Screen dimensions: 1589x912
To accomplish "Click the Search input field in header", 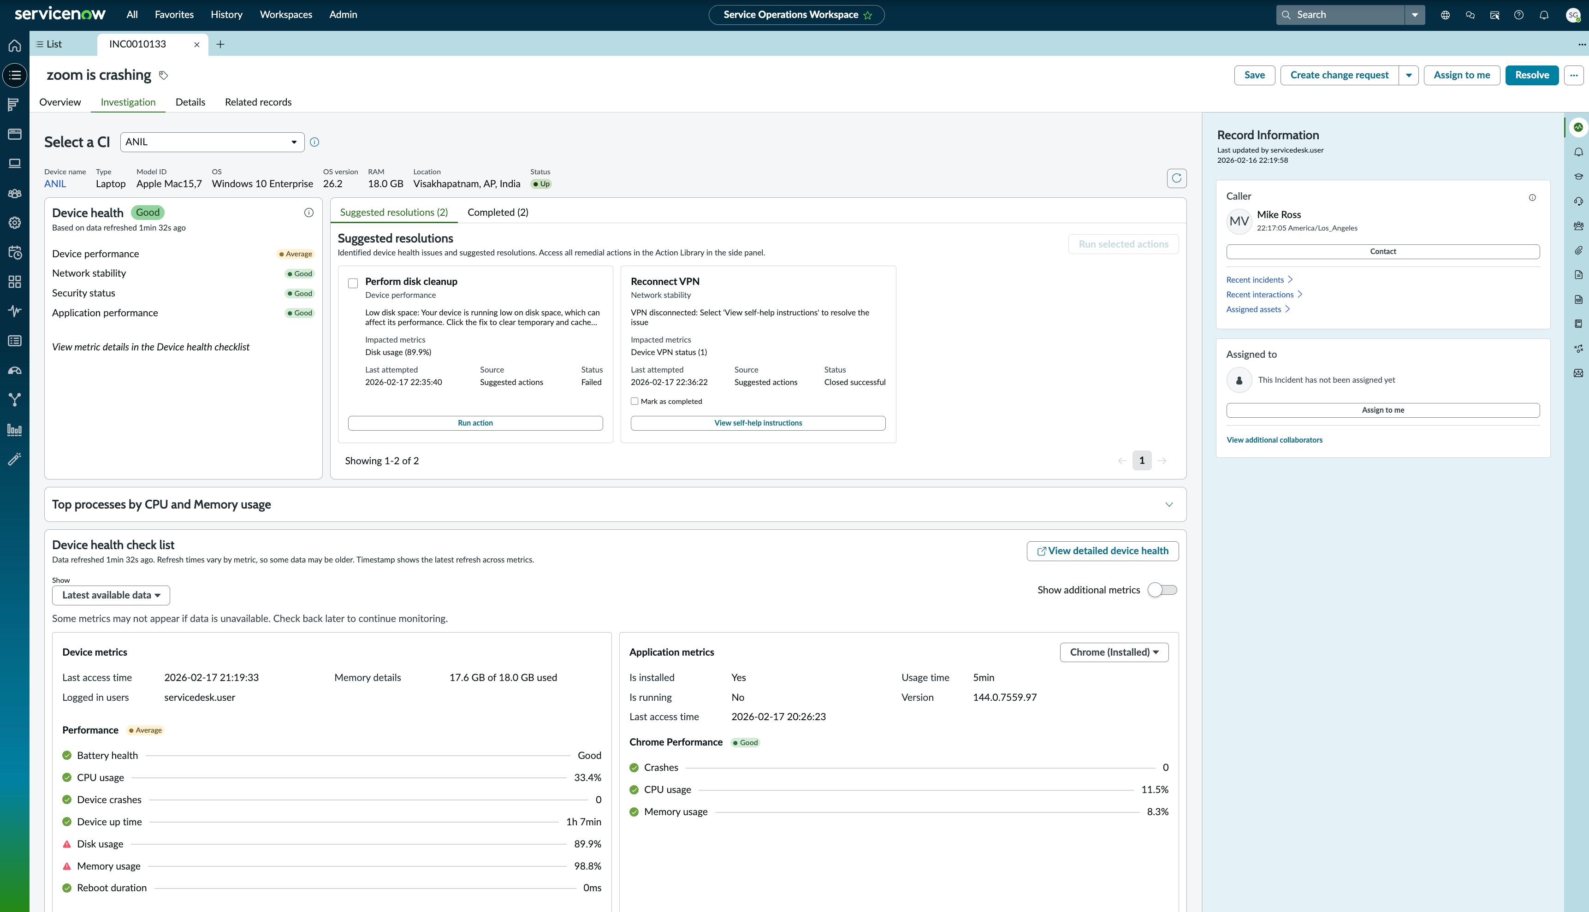I will tap(1340, 15).
